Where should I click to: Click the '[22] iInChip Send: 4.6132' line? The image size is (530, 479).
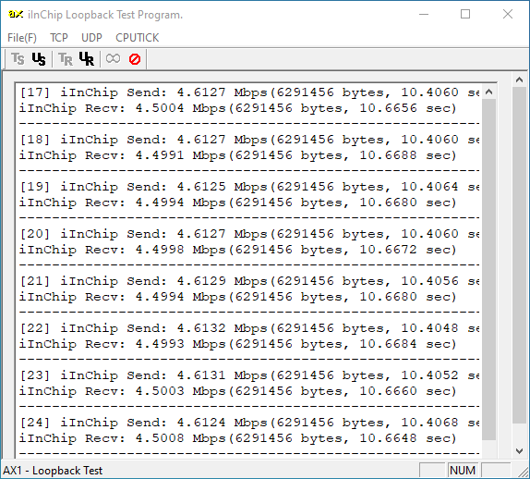point(249,328)
